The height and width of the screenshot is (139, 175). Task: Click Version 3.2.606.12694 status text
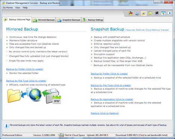point(44,135)
